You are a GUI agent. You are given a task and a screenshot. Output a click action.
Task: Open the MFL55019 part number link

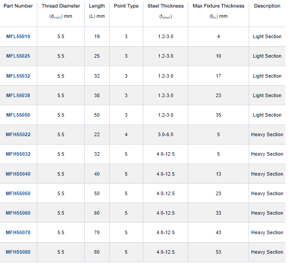tap(18, 37)
